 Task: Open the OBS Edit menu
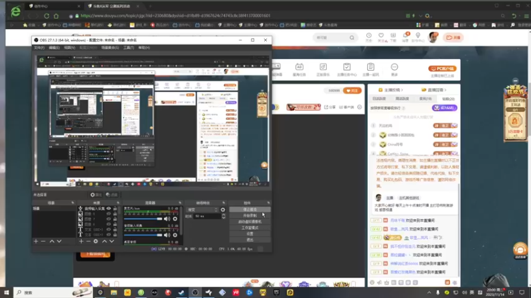54,48
